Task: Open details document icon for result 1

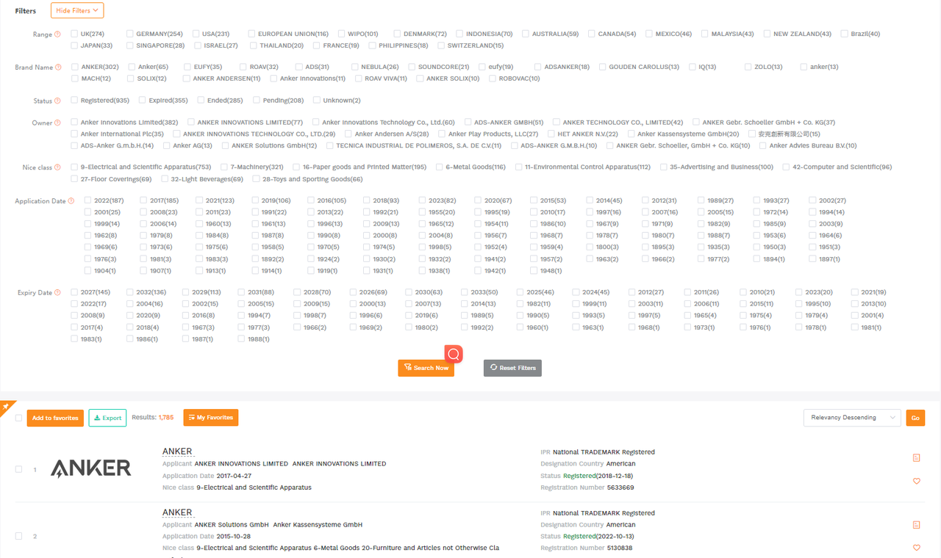Action: [916, 457]
